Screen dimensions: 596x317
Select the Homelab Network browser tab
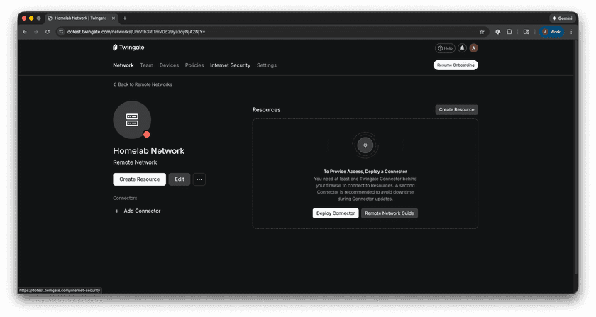coord(82,18)
